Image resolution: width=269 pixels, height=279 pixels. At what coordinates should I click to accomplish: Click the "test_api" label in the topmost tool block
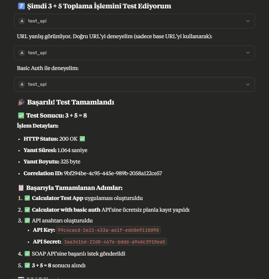click(37, 21)
